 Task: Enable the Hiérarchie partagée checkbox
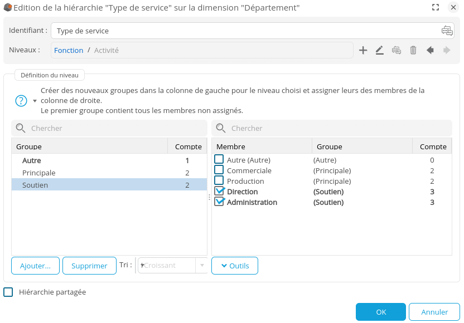(x=8, y=292)
